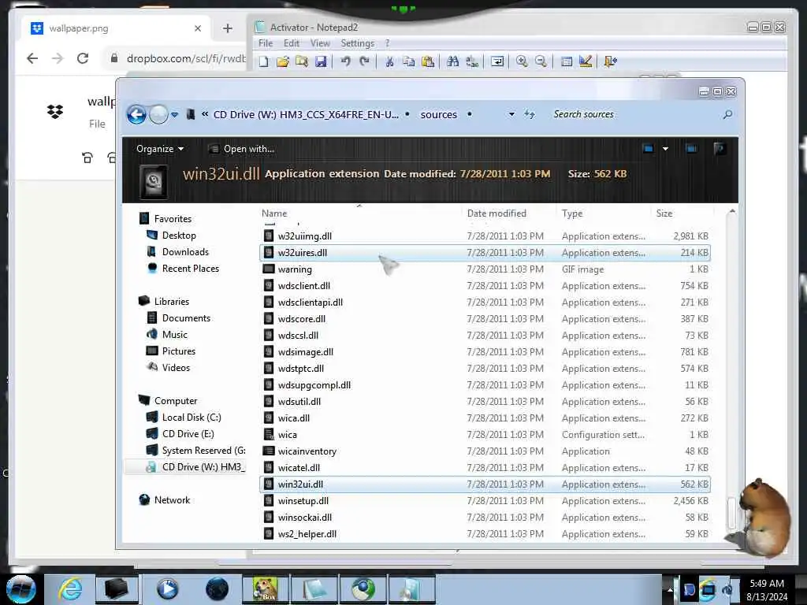Open the ? help menu in Notepad2
Screen dimensions: 807x605
[388, 43]
